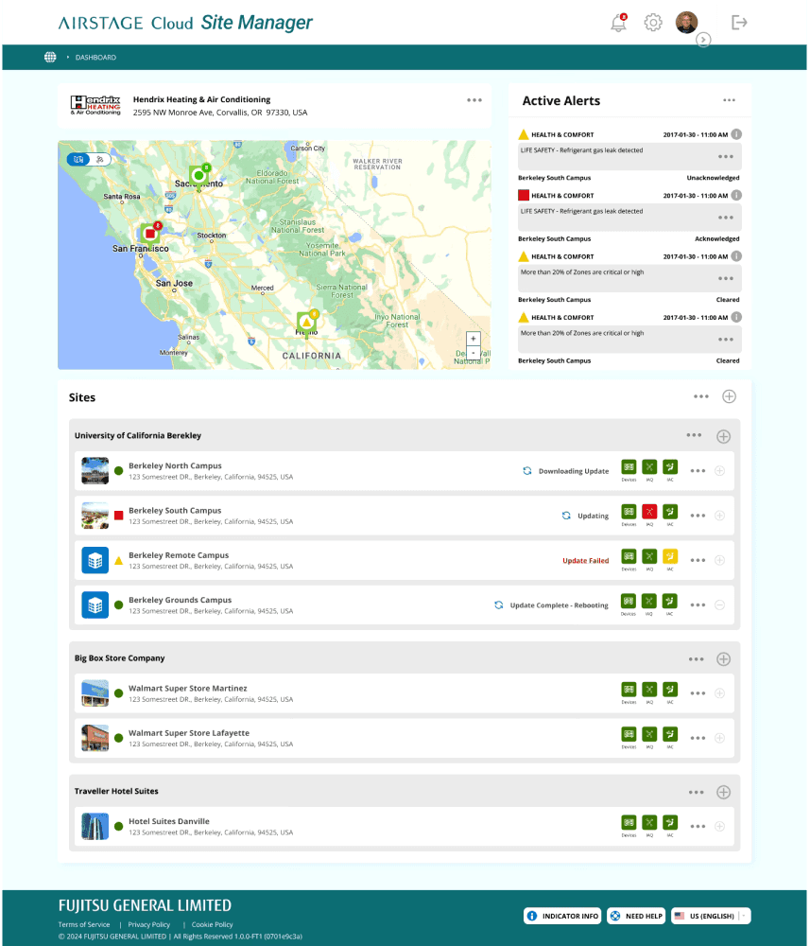The image size is (810, 946).
Task: Add site to Big Box Store Company
Action: coord(724,658)
